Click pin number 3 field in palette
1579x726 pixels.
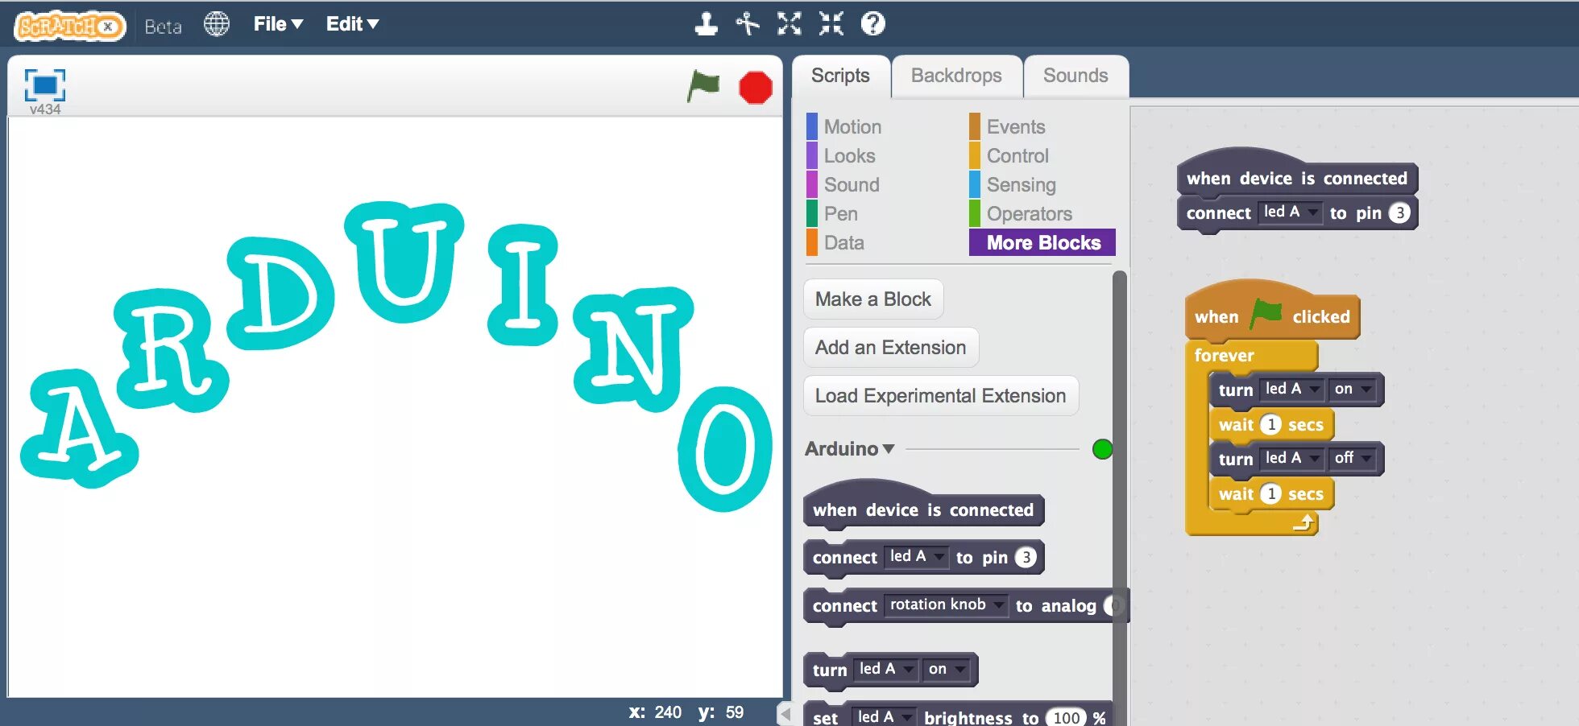(x=1026, y=557)
